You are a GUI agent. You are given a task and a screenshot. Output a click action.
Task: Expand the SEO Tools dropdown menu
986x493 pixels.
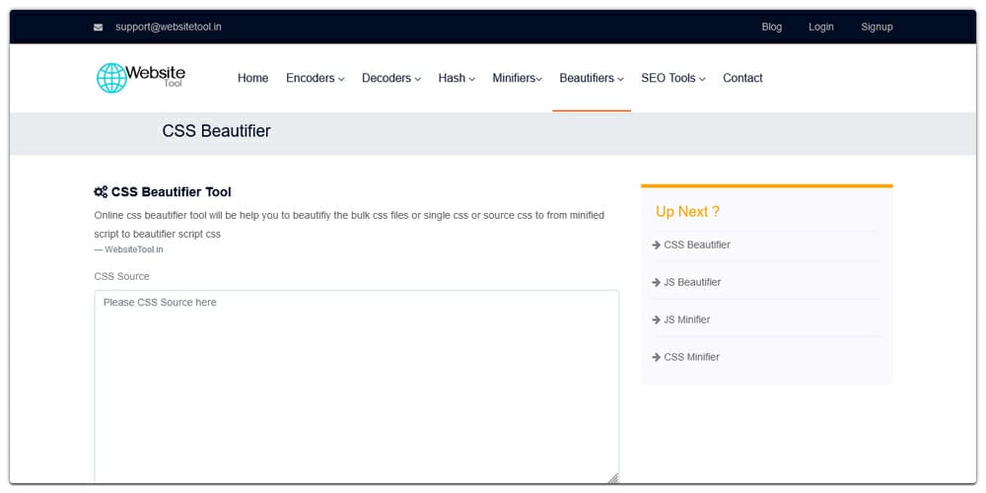(x=673, y=78)
